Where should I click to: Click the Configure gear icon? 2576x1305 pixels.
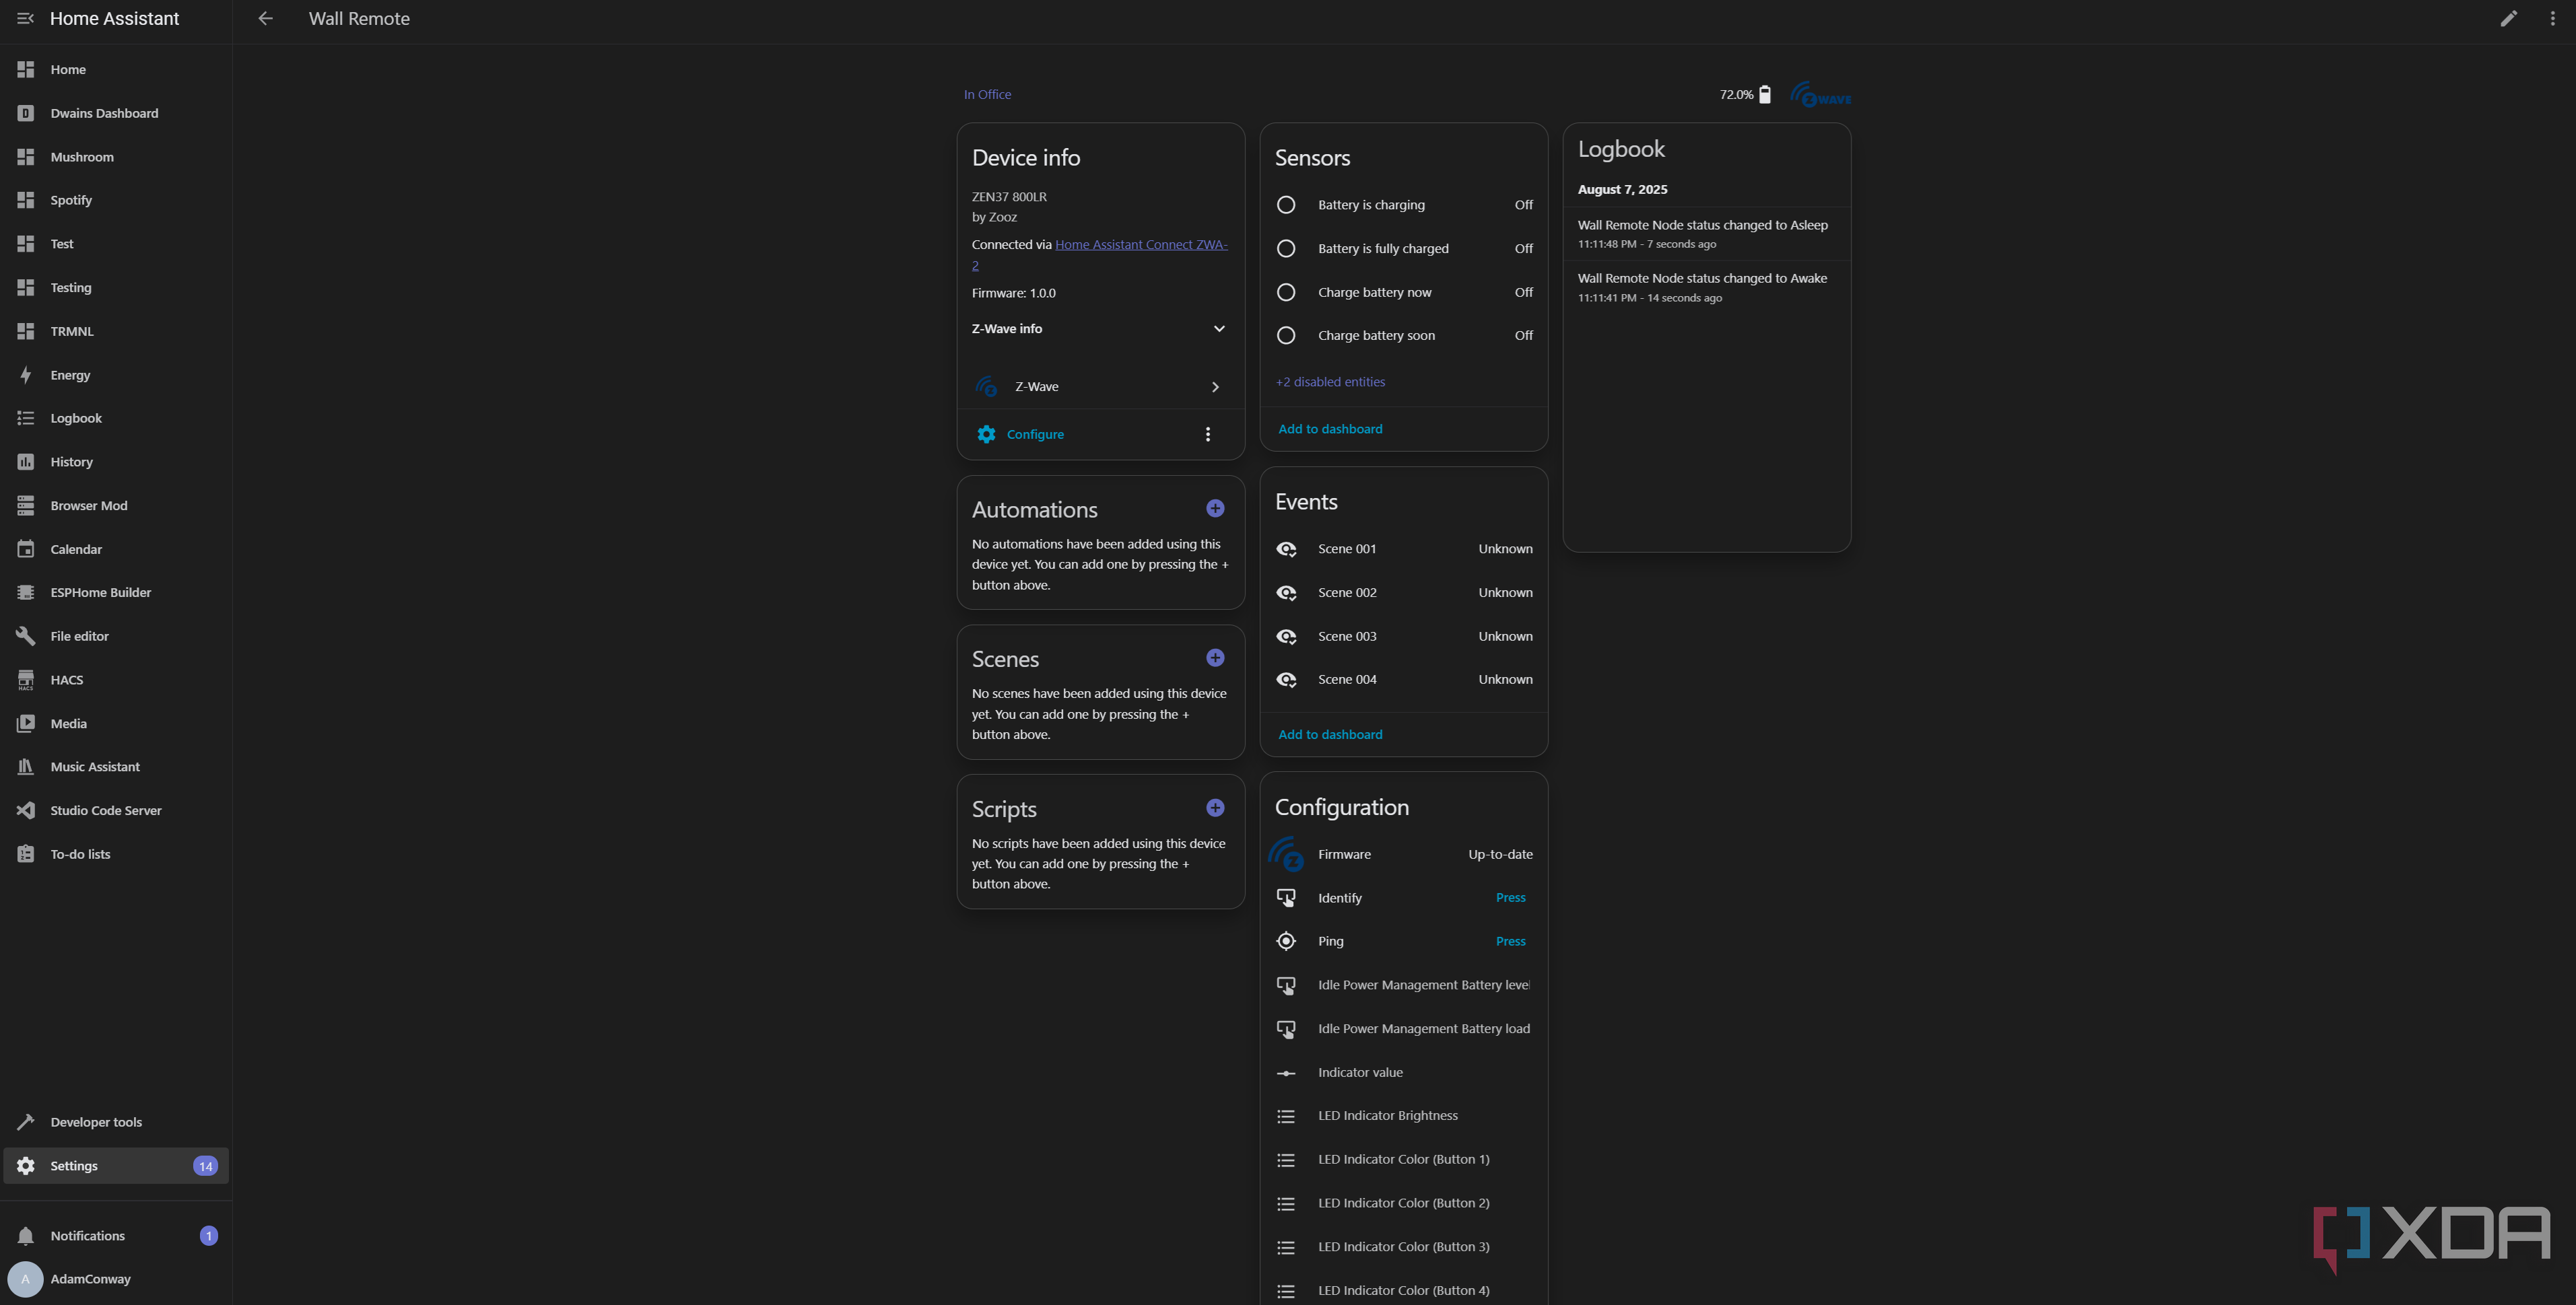point(986,433)
